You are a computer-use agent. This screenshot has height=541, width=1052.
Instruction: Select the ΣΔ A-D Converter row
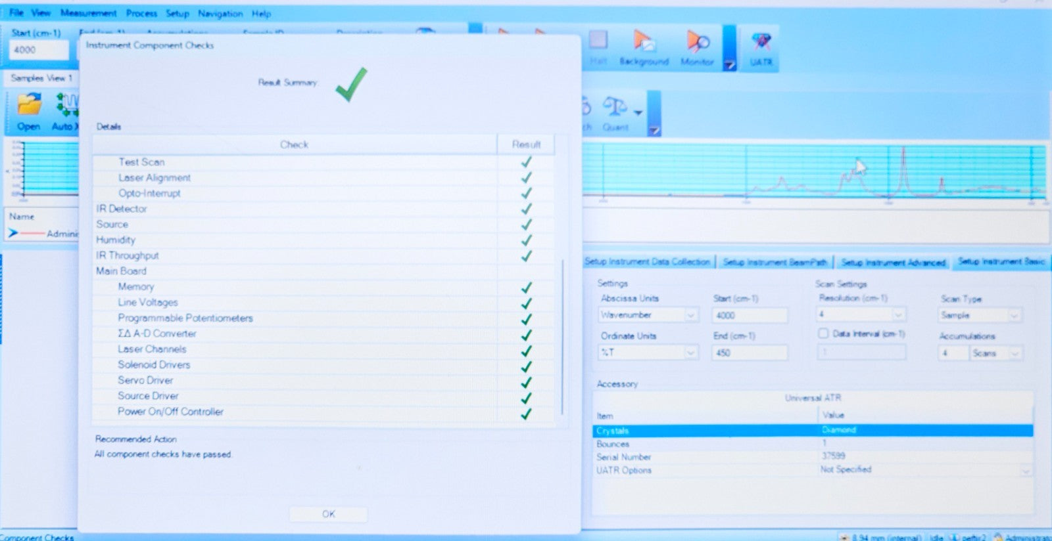(x=323, y=334)
